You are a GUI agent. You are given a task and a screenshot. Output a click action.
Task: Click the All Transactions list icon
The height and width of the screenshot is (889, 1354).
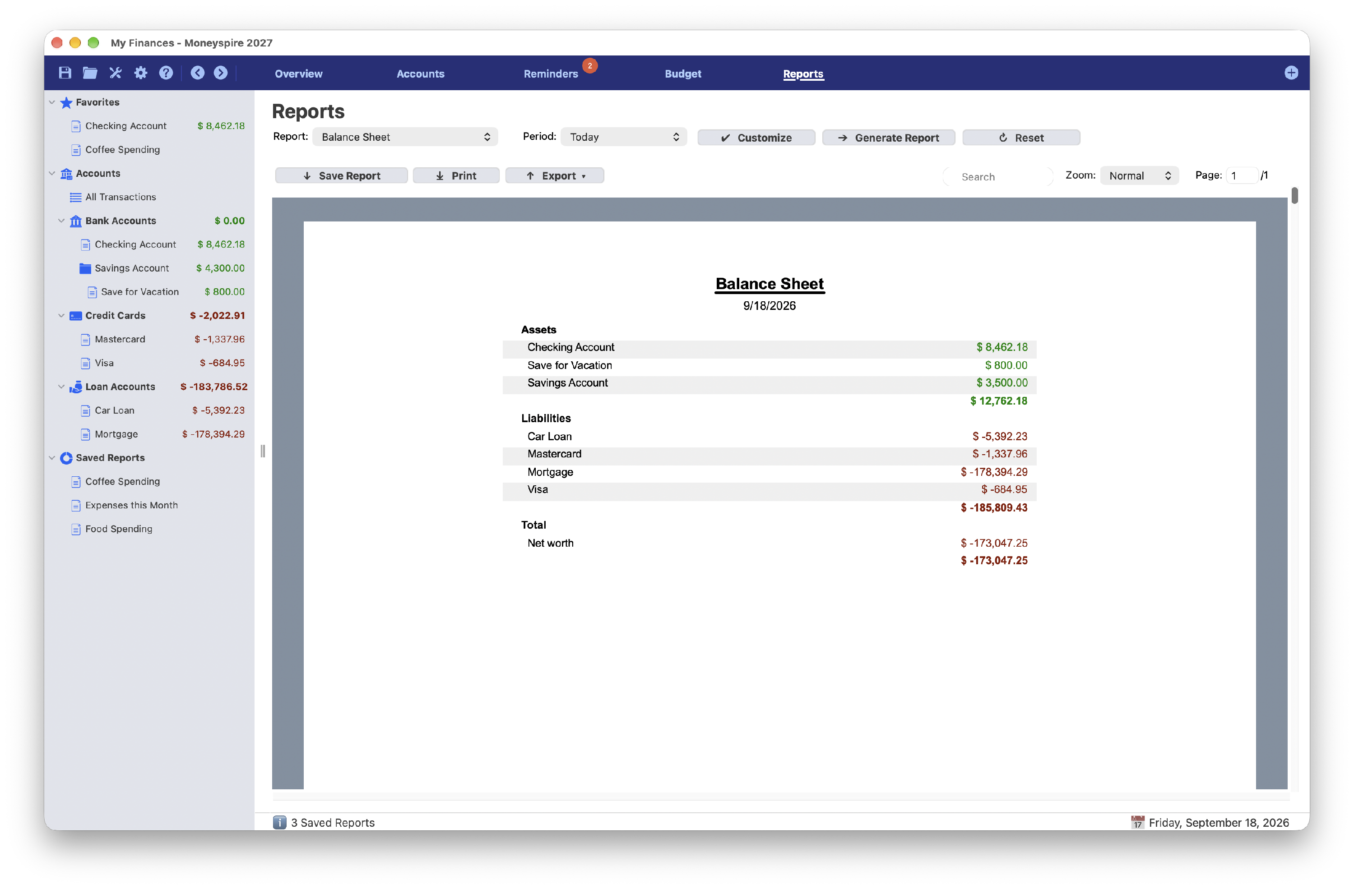[x=75, y=197]
